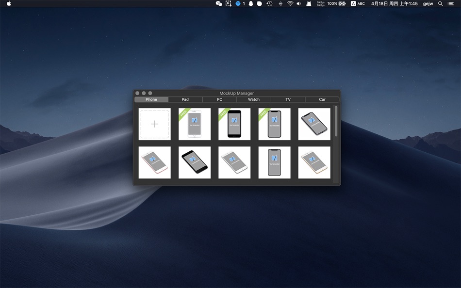Choose the tilted gold iPhone mockup

[314, 162]
